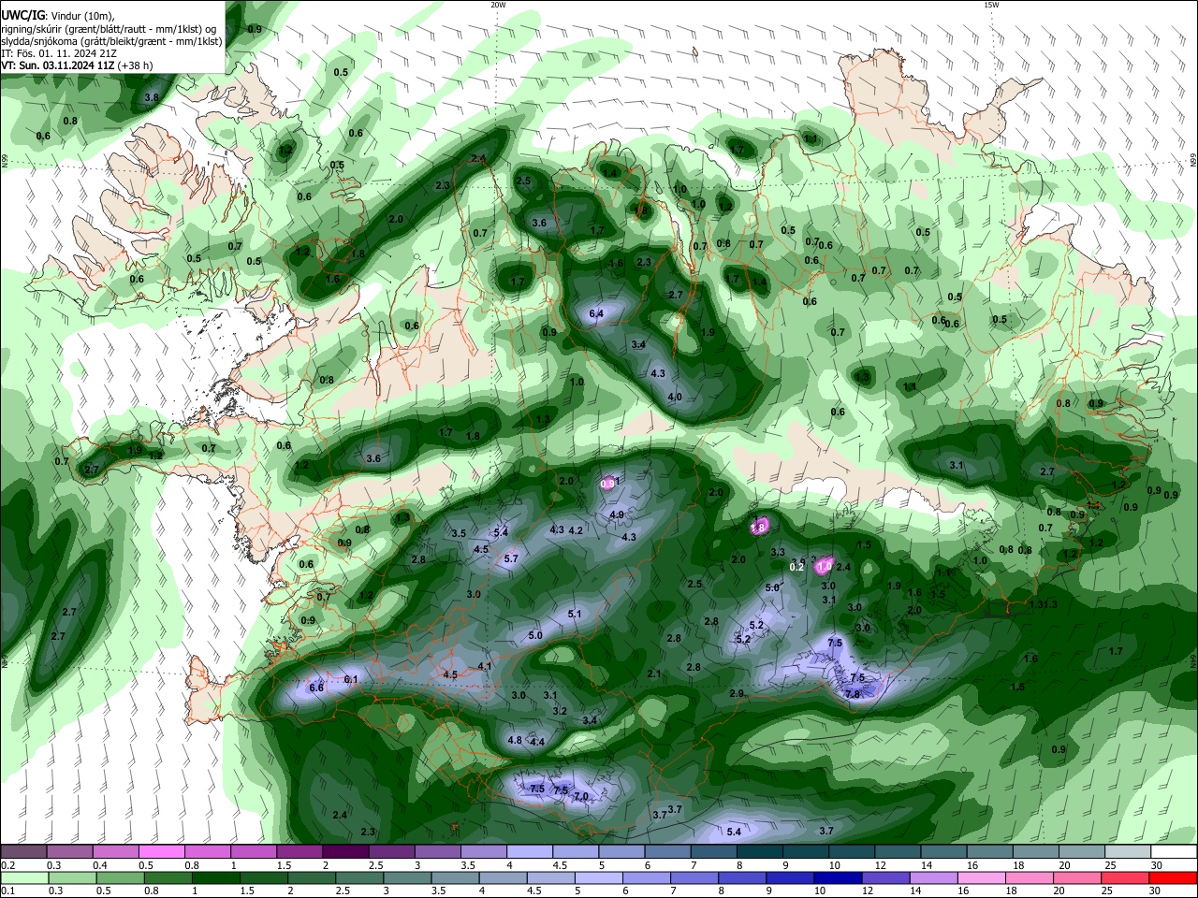The height and width of the screenshot is (898, 1198).
Task: Choose the deep navy blue swatch labeled 10 in lower legend
Action: (836, 877)
